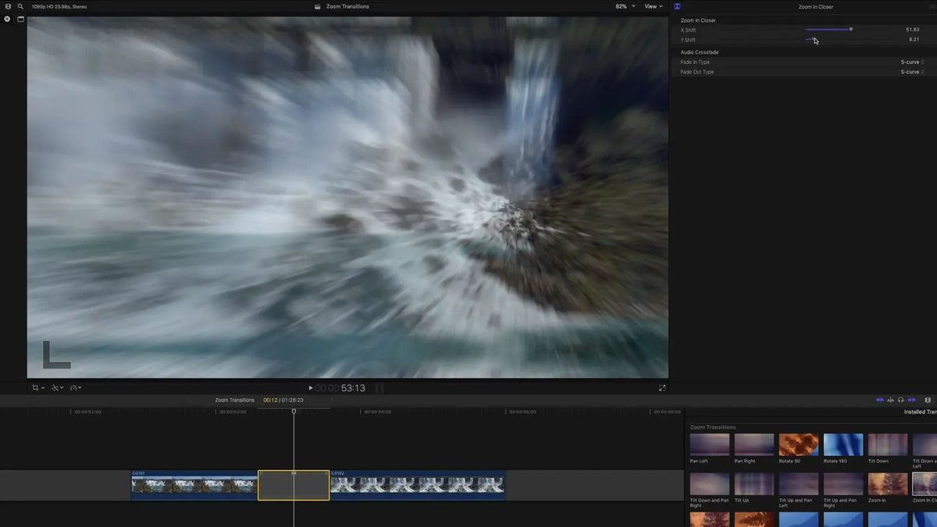Click the selected transition in the timeline

[x=294, y=485]
